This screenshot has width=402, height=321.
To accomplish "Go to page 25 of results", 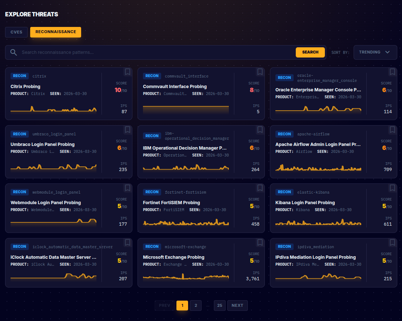I will pos(219,305).
